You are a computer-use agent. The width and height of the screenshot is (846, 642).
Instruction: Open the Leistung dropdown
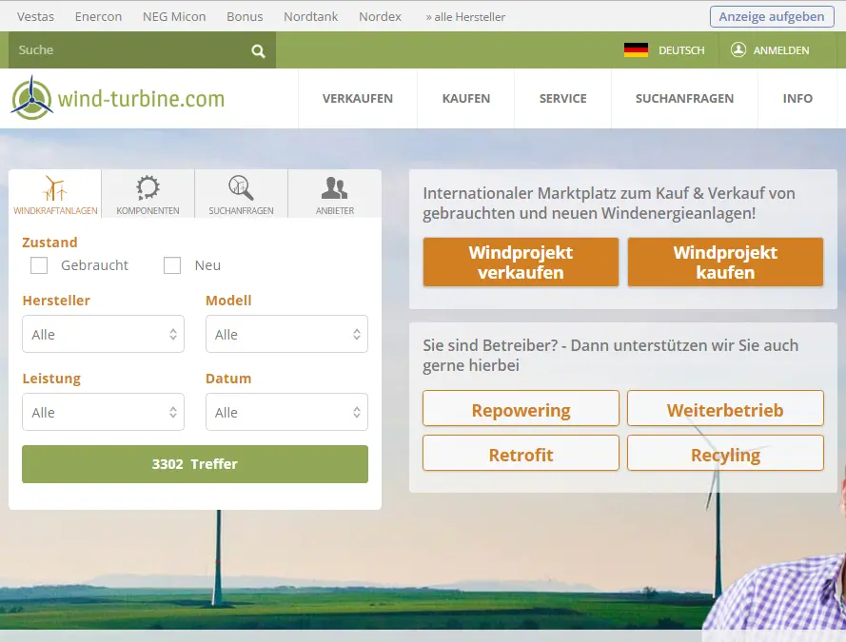pyautogui.click(x=103, y=413)
